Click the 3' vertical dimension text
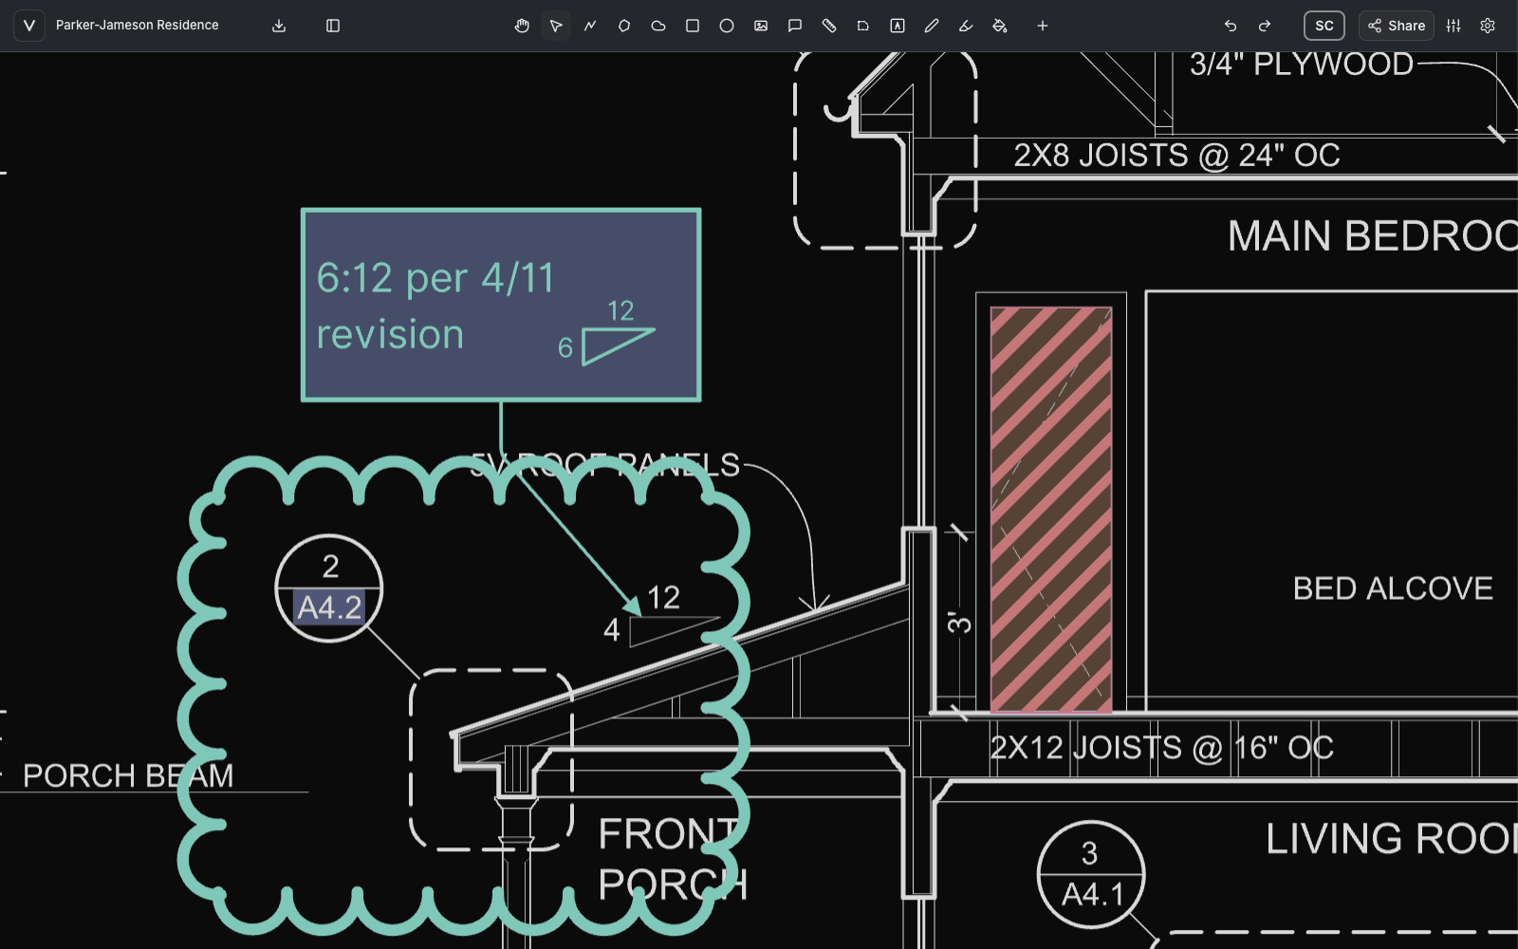Viewport: 1518px width, 949px height. pos(959,623)
